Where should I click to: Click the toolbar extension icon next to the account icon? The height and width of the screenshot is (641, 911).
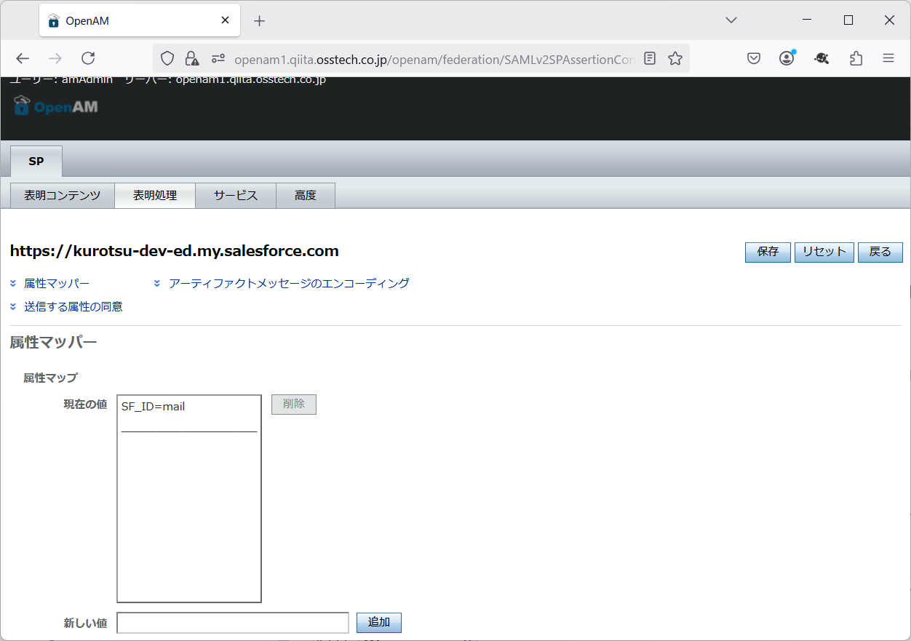822,59
